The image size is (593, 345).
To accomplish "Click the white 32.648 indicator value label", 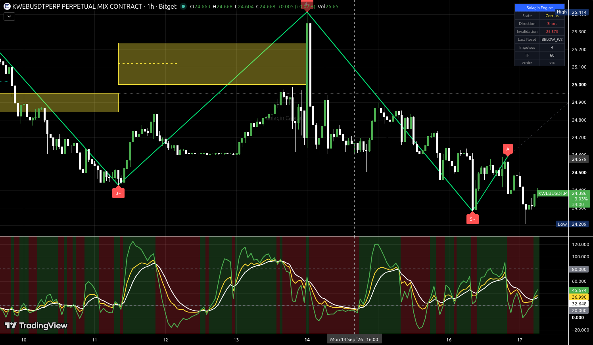I will (579, 304).
